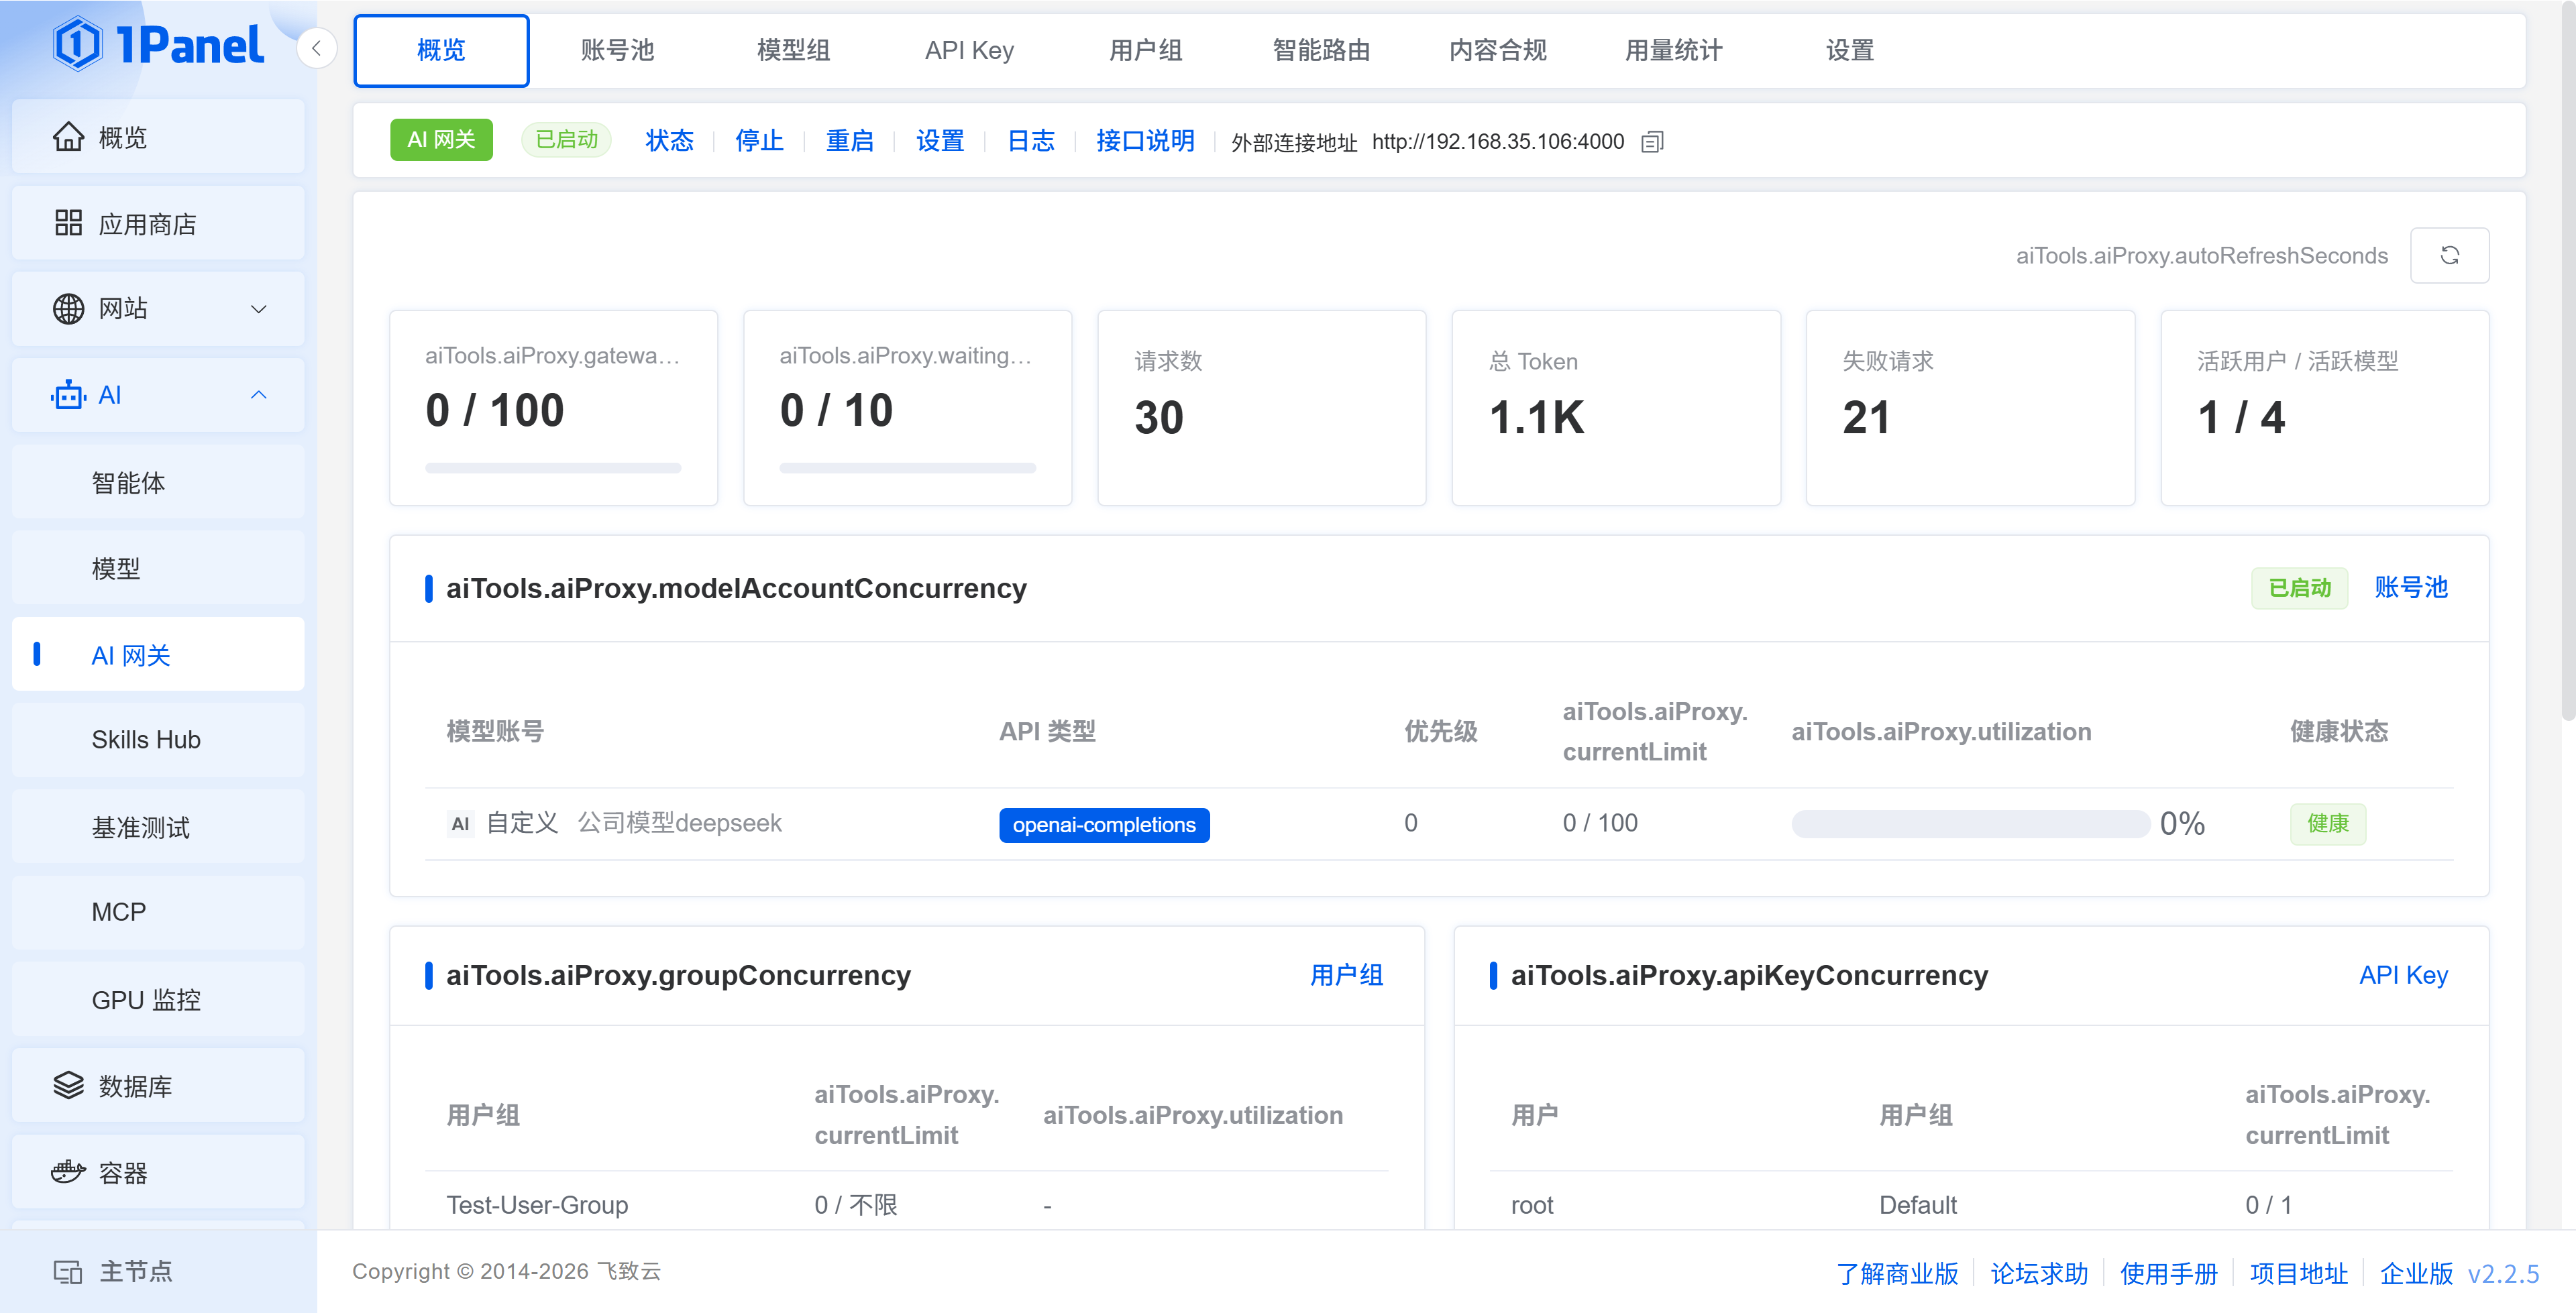
Task: Click the v2.2.5 version link
Action: click(x=2503, y=1273)
